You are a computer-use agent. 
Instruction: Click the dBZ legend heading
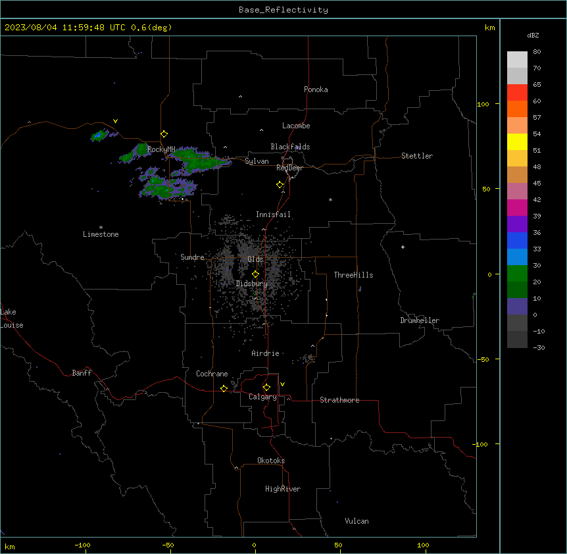coord(533,35)
